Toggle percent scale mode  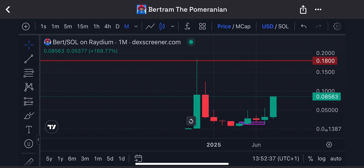point(310,159)
